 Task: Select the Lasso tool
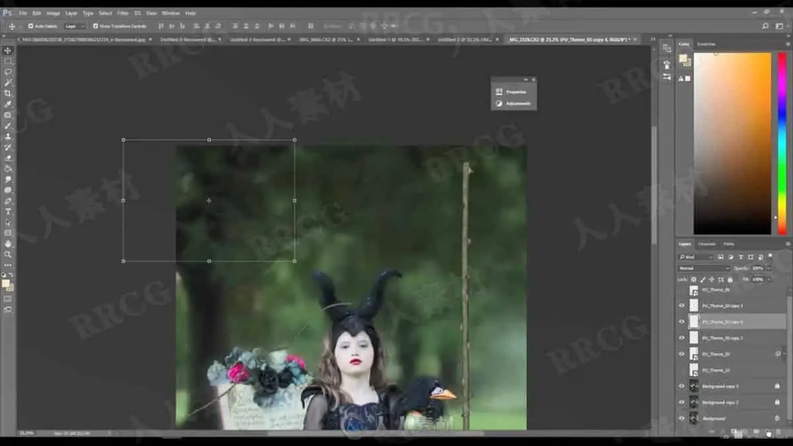click(x=8, y=71)
